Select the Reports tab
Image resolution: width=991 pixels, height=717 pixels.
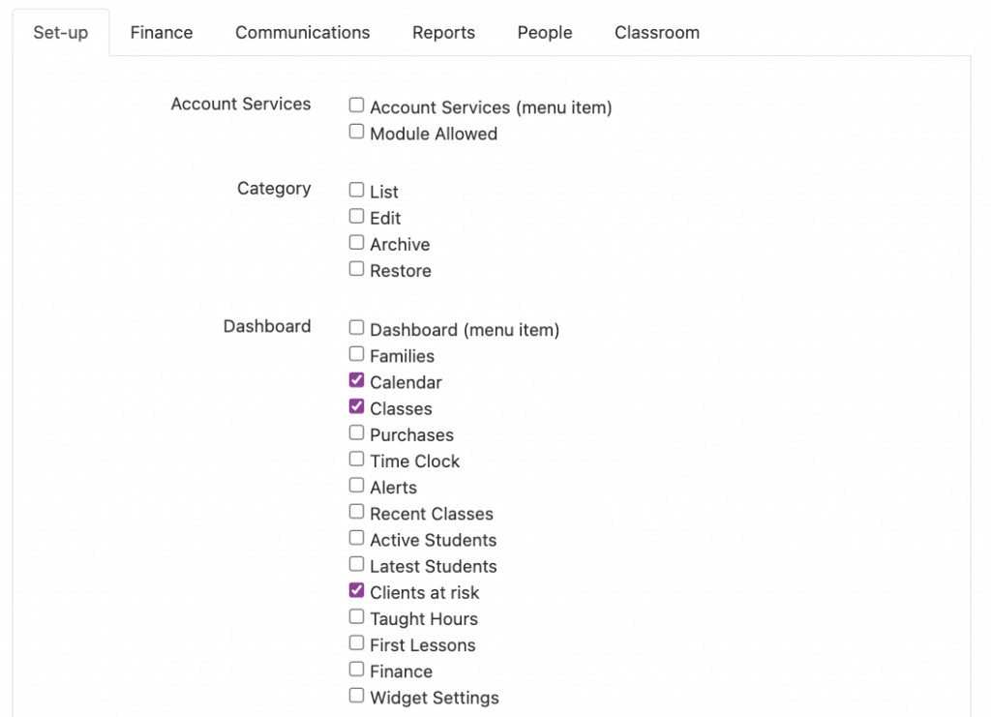tap(443, 32)
